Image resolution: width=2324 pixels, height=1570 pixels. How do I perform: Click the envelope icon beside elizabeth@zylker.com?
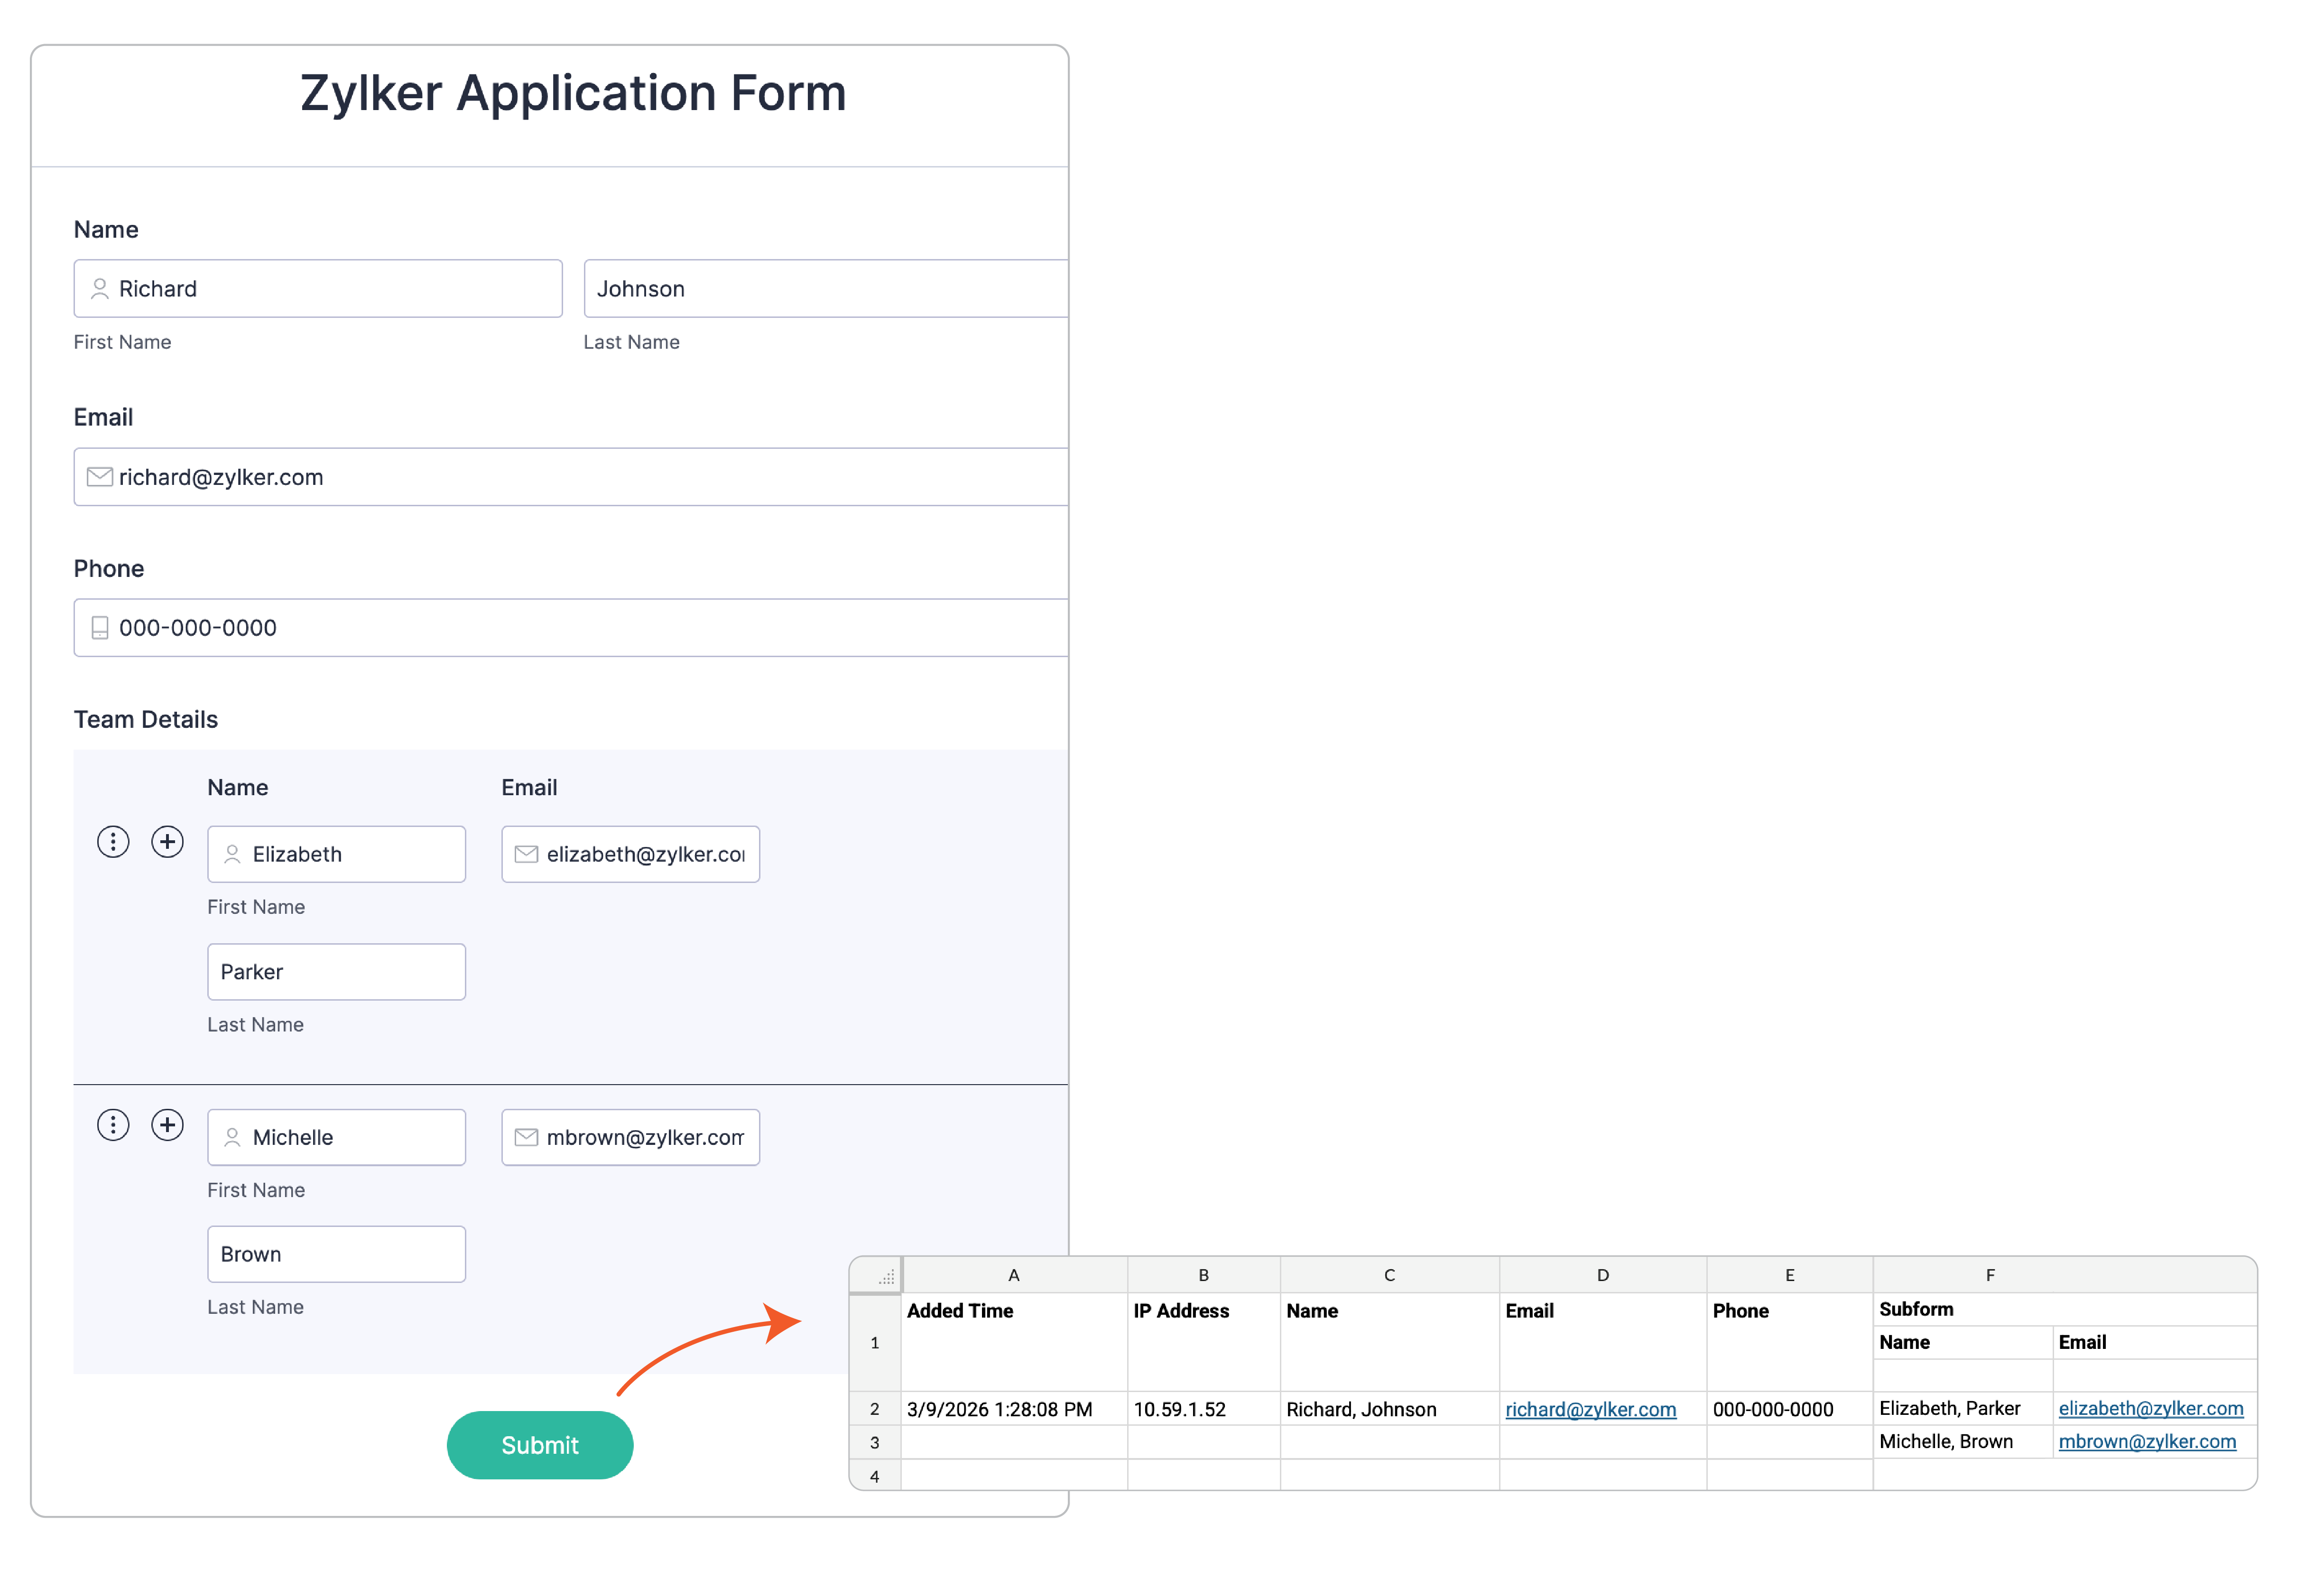click(526, 854)
